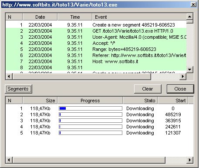Click event log scroll left arrow
The height and width of the screenshot is (168, 199).
(9, 77)
